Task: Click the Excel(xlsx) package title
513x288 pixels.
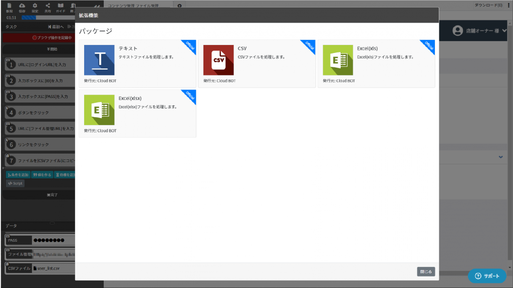Action: 130,98
